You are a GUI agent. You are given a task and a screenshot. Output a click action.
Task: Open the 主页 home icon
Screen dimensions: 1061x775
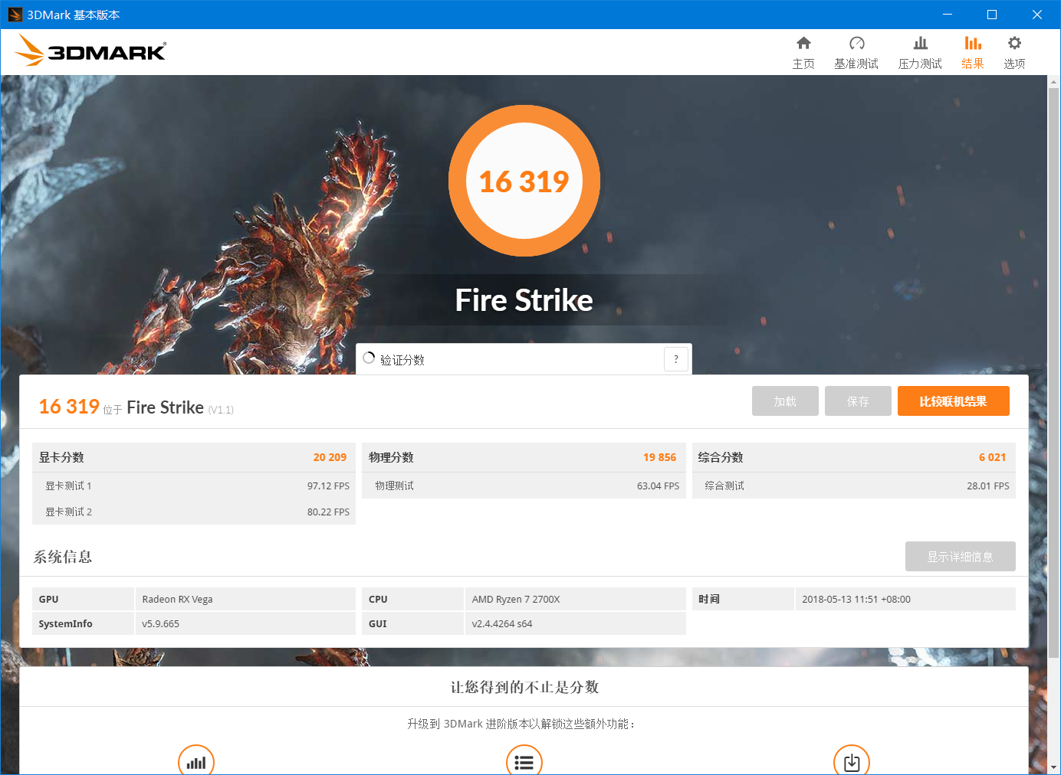pyautogui.click(x=803, y=43)
